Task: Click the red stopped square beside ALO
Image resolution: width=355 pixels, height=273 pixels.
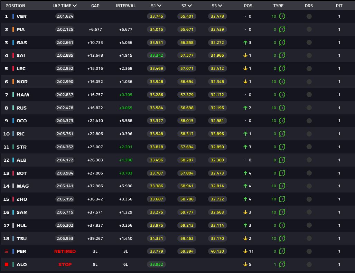Action: click(7, 264)
